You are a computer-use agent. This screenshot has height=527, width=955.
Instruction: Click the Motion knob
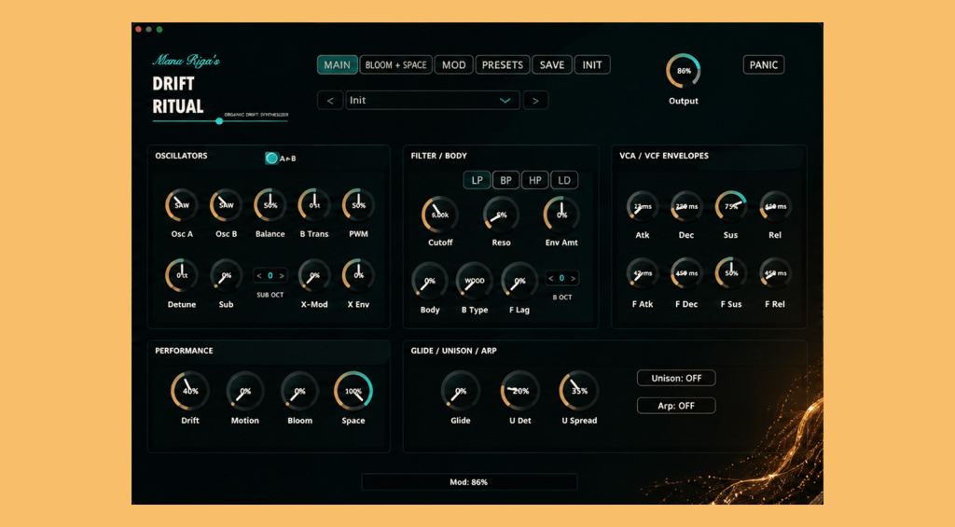245,391
